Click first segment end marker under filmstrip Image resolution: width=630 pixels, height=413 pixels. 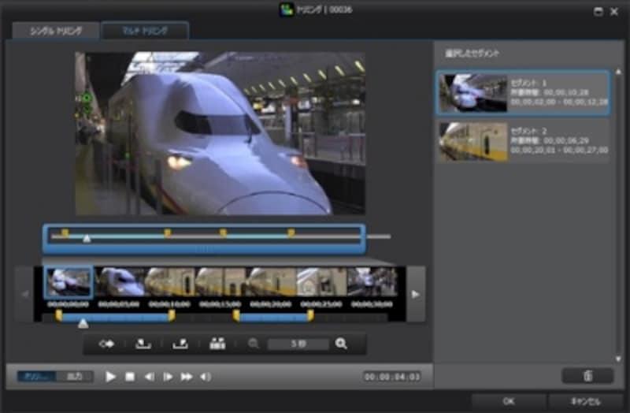172,316
